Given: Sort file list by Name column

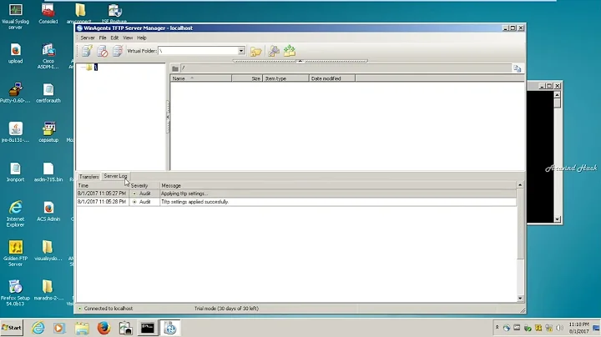Looking at the screenshot, I should coord(201,78).
